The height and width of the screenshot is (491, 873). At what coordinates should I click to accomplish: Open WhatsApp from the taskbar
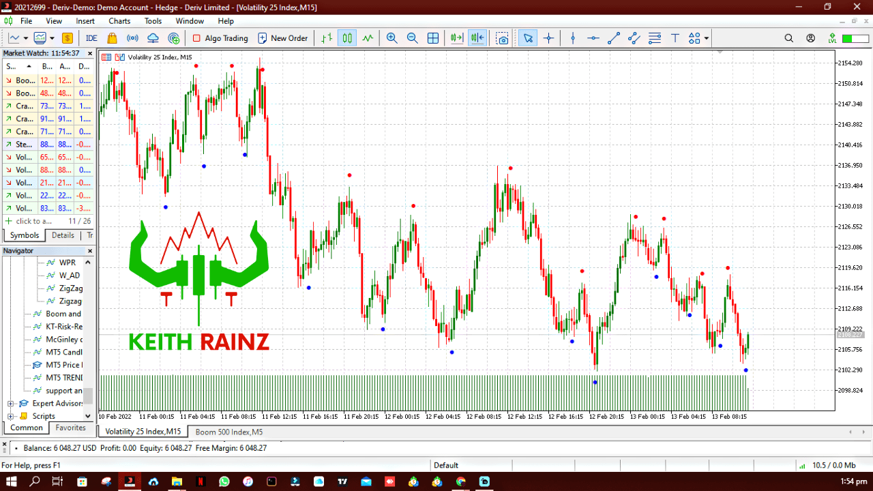coord(224,481)
